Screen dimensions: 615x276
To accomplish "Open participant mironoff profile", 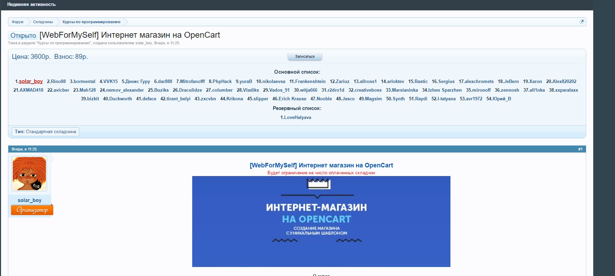I will click(x=481, y=90).
